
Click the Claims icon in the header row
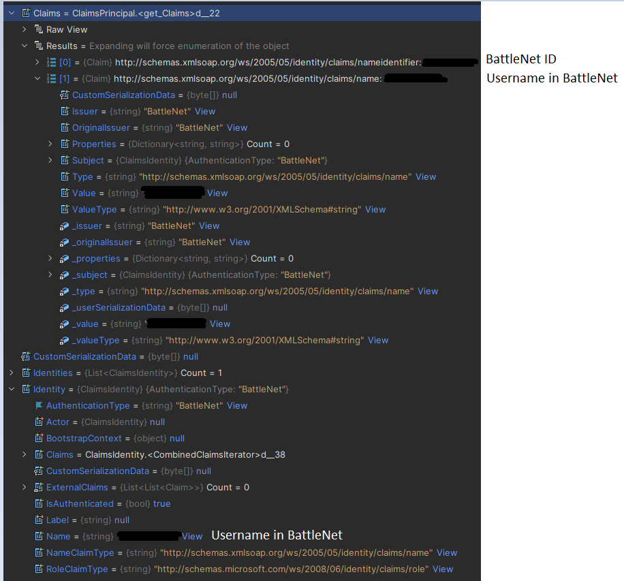[25, 13]
